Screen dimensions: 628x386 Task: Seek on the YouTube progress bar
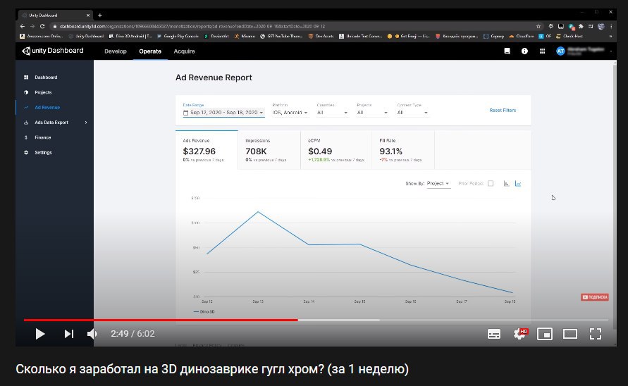coord(316,320)
